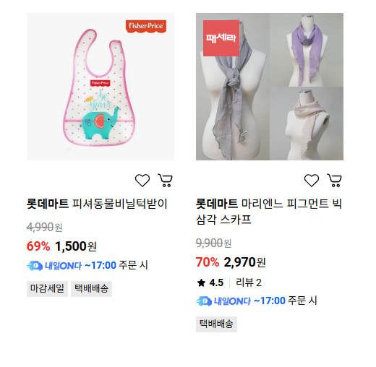This screenshot has height=367, width=376.
Task: Open the 리뷰 2 reviews link
Action: click(x=249, y=282)
